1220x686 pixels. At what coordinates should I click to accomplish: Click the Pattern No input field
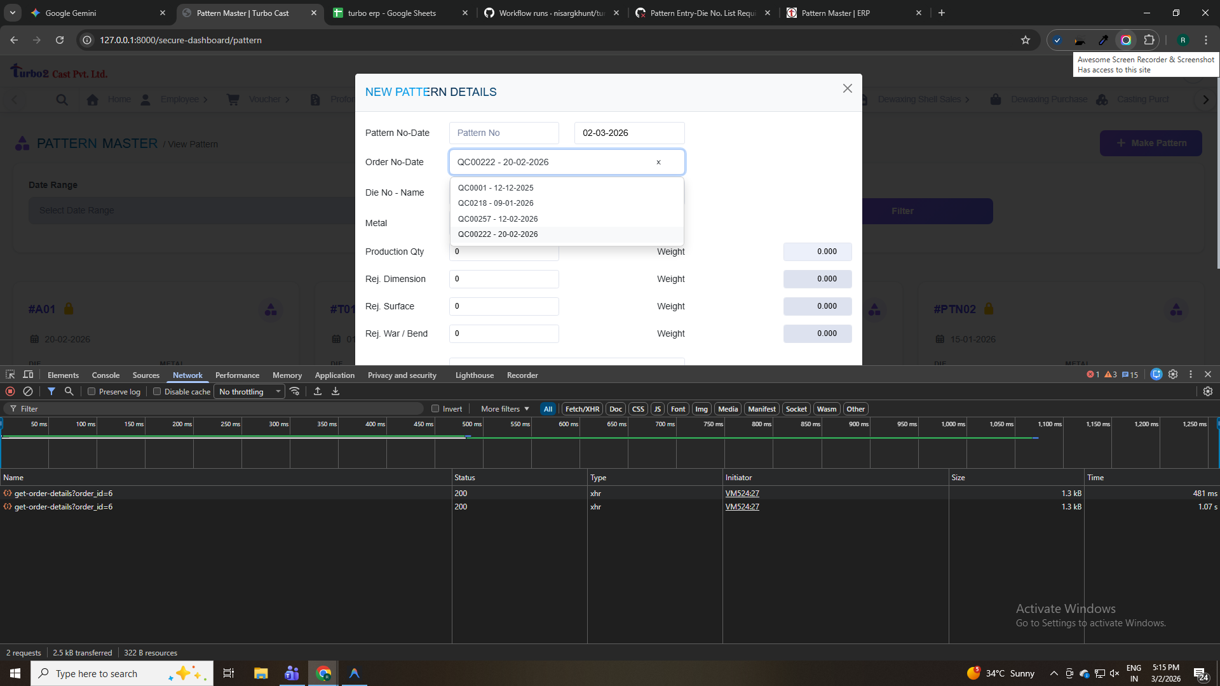point(503,133)
